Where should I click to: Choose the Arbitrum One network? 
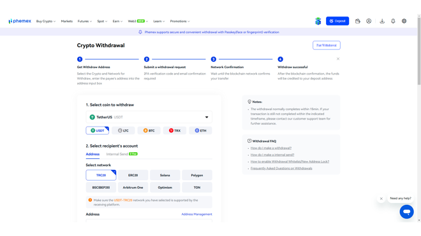coord(133,188)
